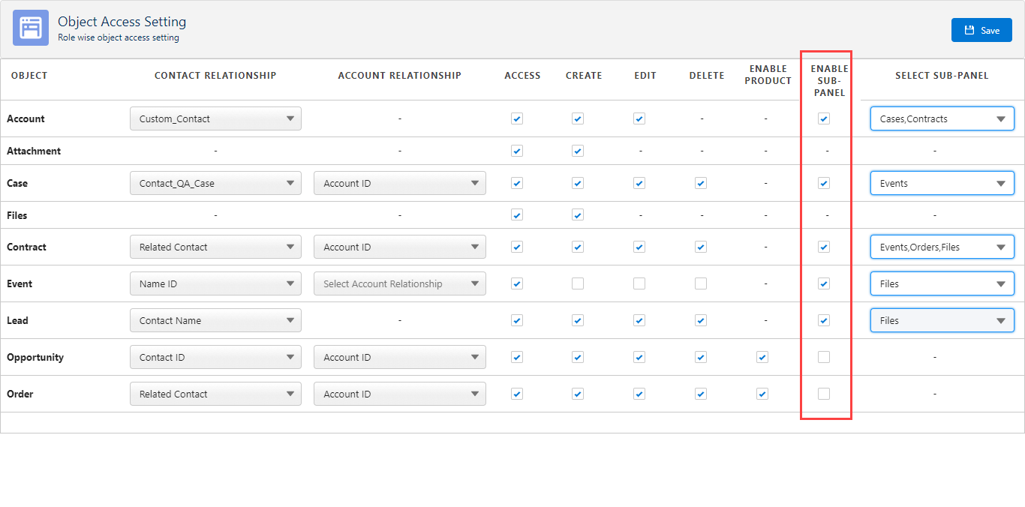Open Lead sub-panel Files dropdown
The width and height of the screenshot is (1025, 507).
(942, 320)
